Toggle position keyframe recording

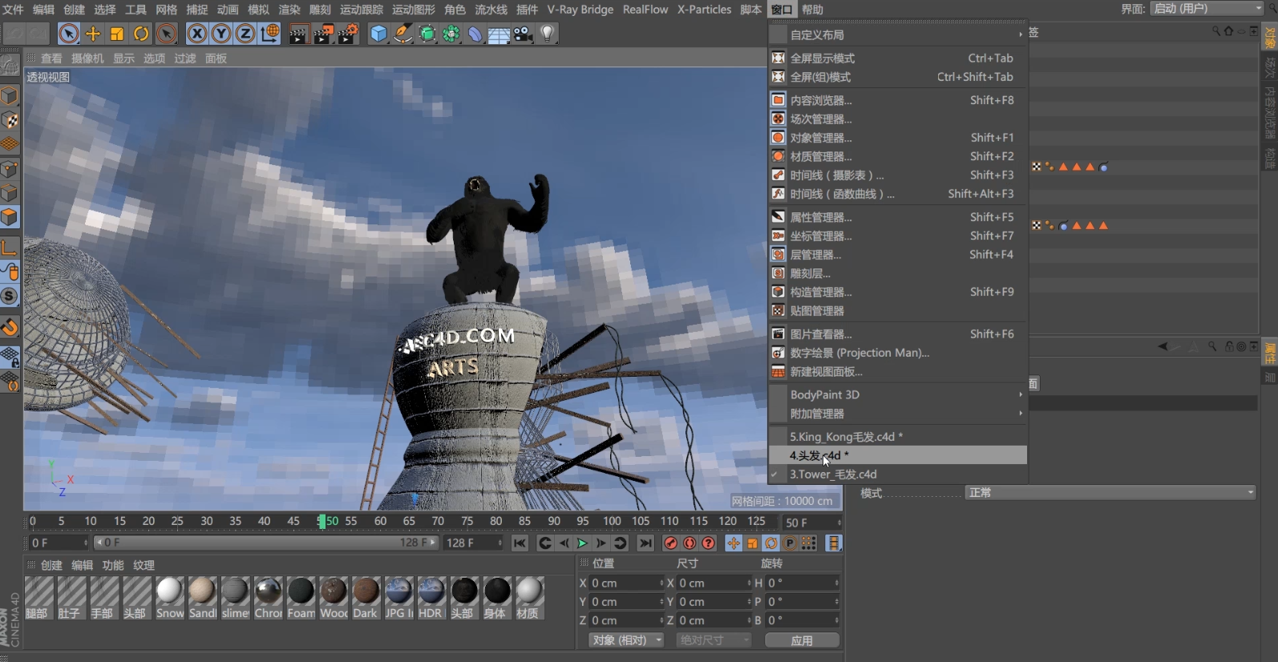(734, 543)
